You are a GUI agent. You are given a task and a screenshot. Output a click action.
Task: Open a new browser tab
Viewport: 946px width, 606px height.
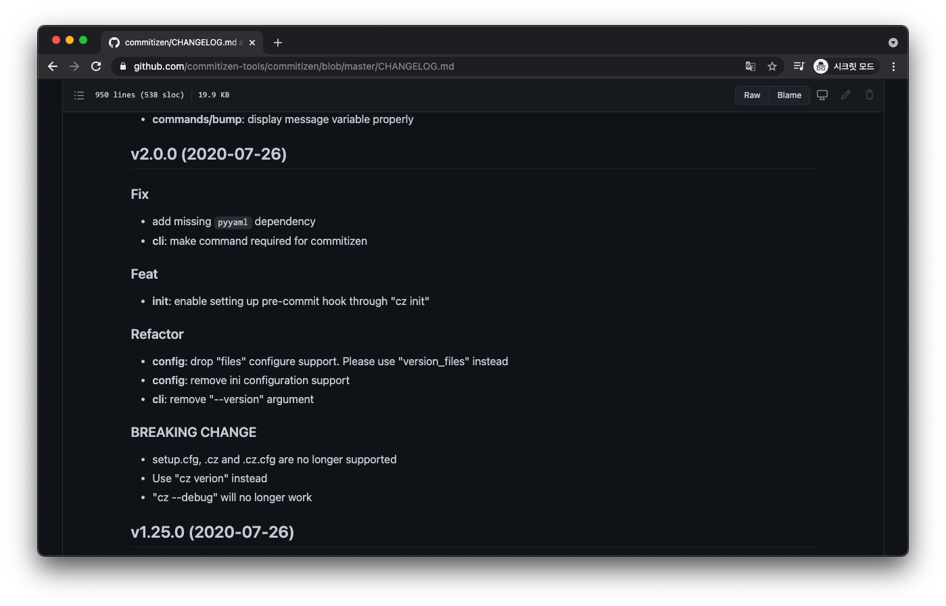click(x=277, y=43)
